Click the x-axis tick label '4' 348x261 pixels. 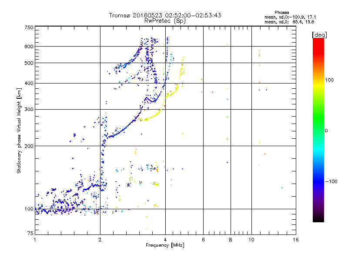tap(165, 240)
